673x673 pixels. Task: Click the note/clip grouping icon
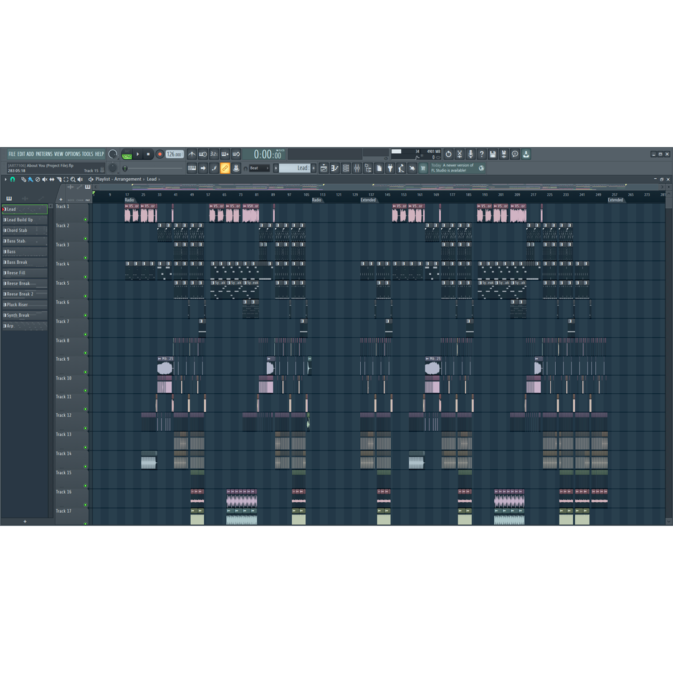click(214, 168)
